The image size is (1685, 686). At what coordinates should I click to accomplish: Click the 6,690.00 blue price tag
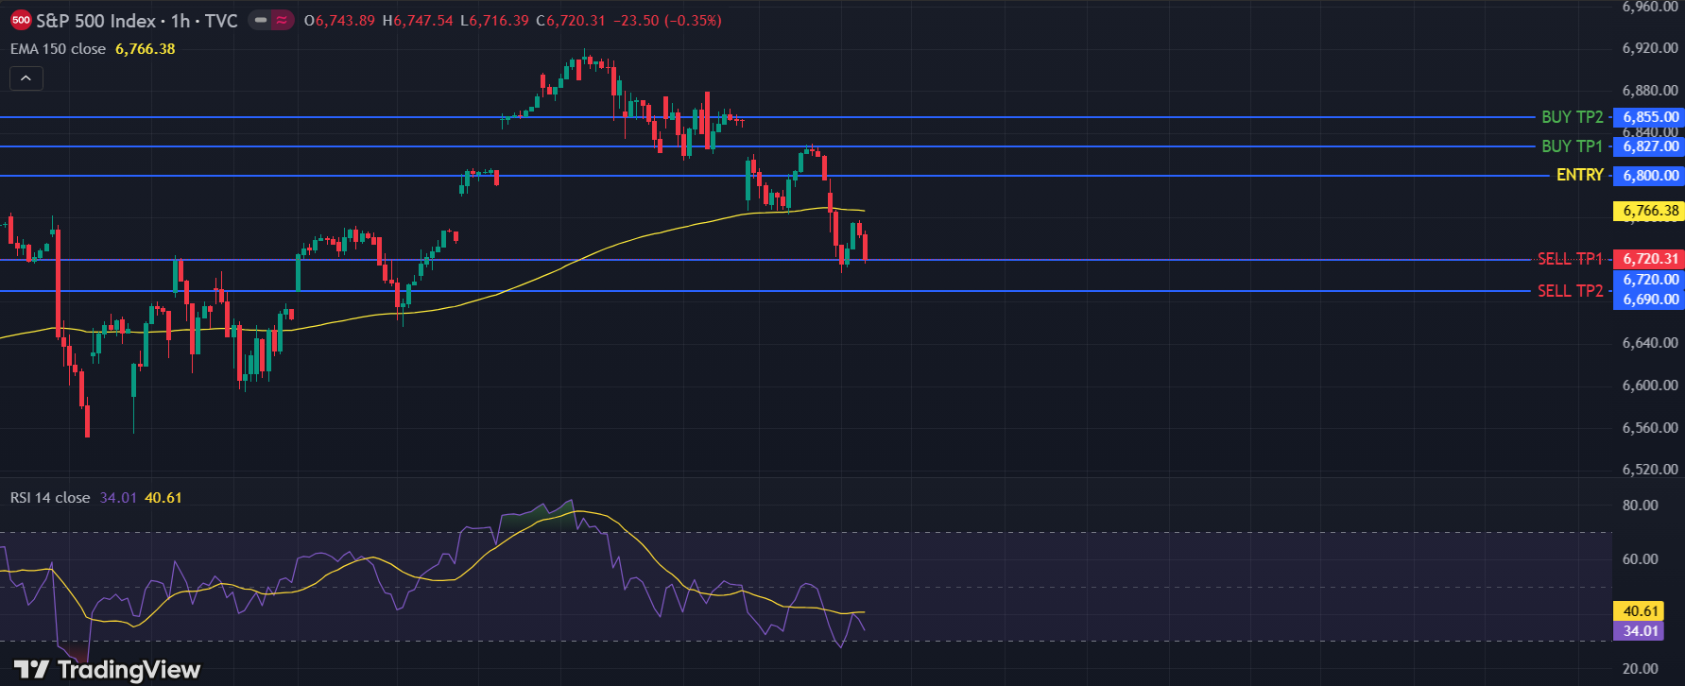pos(1650,300)
